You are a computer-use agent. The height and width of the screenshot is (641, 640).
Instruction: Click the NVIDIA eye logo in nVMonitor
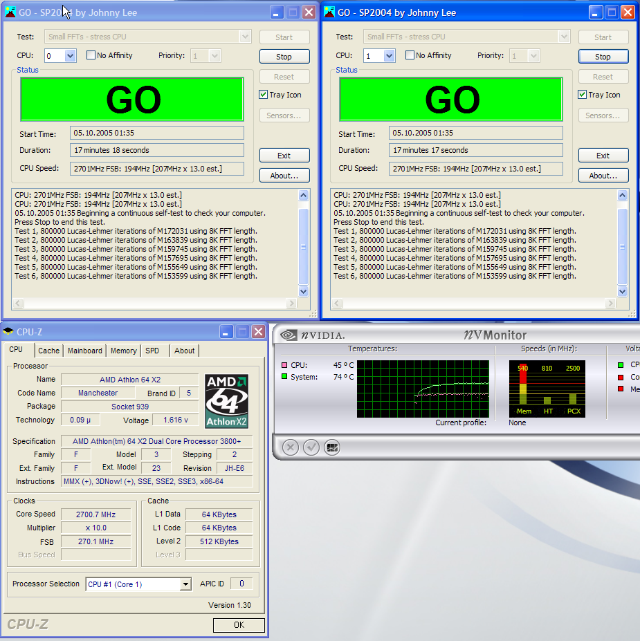click(x=289, y=335)
